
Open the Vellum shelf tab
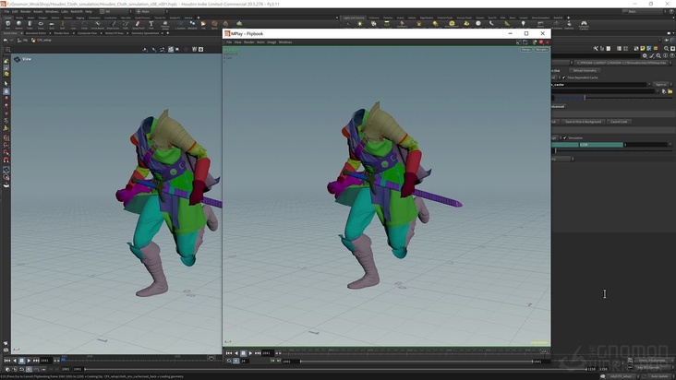[x=412, y=18]
